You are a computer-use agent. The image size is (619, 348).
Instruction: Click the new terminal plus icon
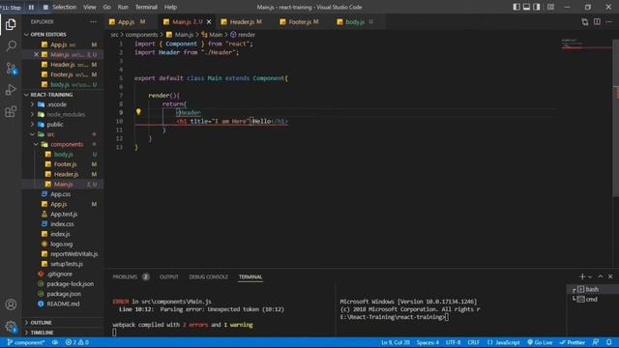click(582, 276)
